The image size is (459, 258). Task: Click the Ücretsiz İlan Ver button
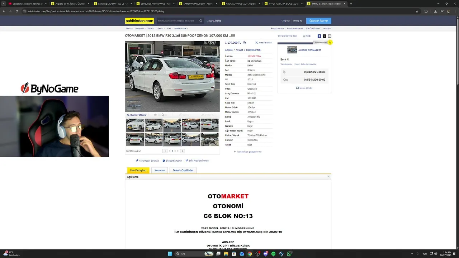click(x=318, y=21)
